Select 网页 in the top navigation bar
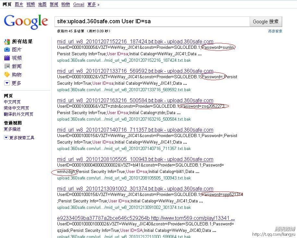 click(x=7, y=4)
